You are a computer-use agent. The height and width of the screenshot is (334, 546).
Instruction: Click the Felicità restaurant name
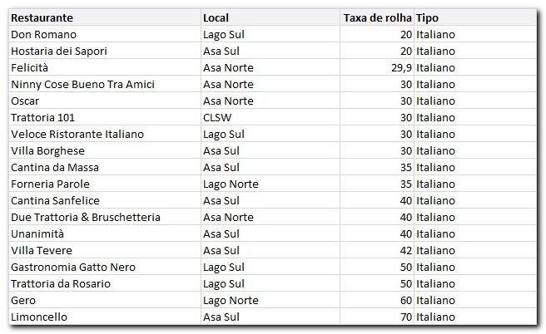[30, 67]
